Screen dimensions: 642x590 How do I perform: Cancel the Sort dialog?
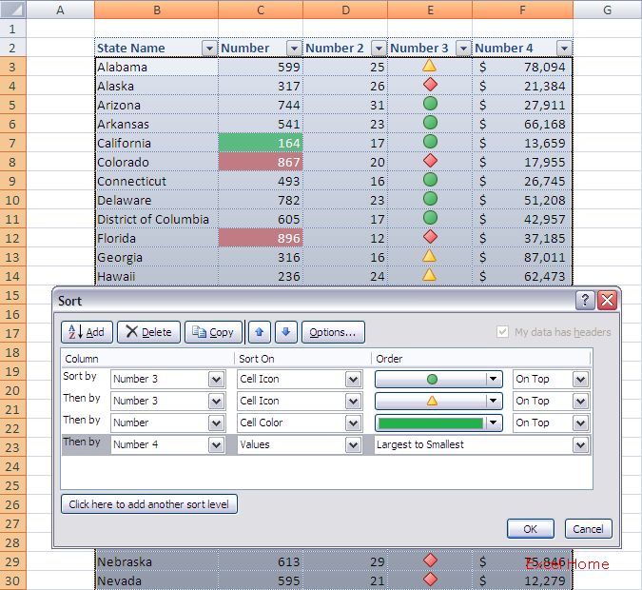tap(588, 529)
